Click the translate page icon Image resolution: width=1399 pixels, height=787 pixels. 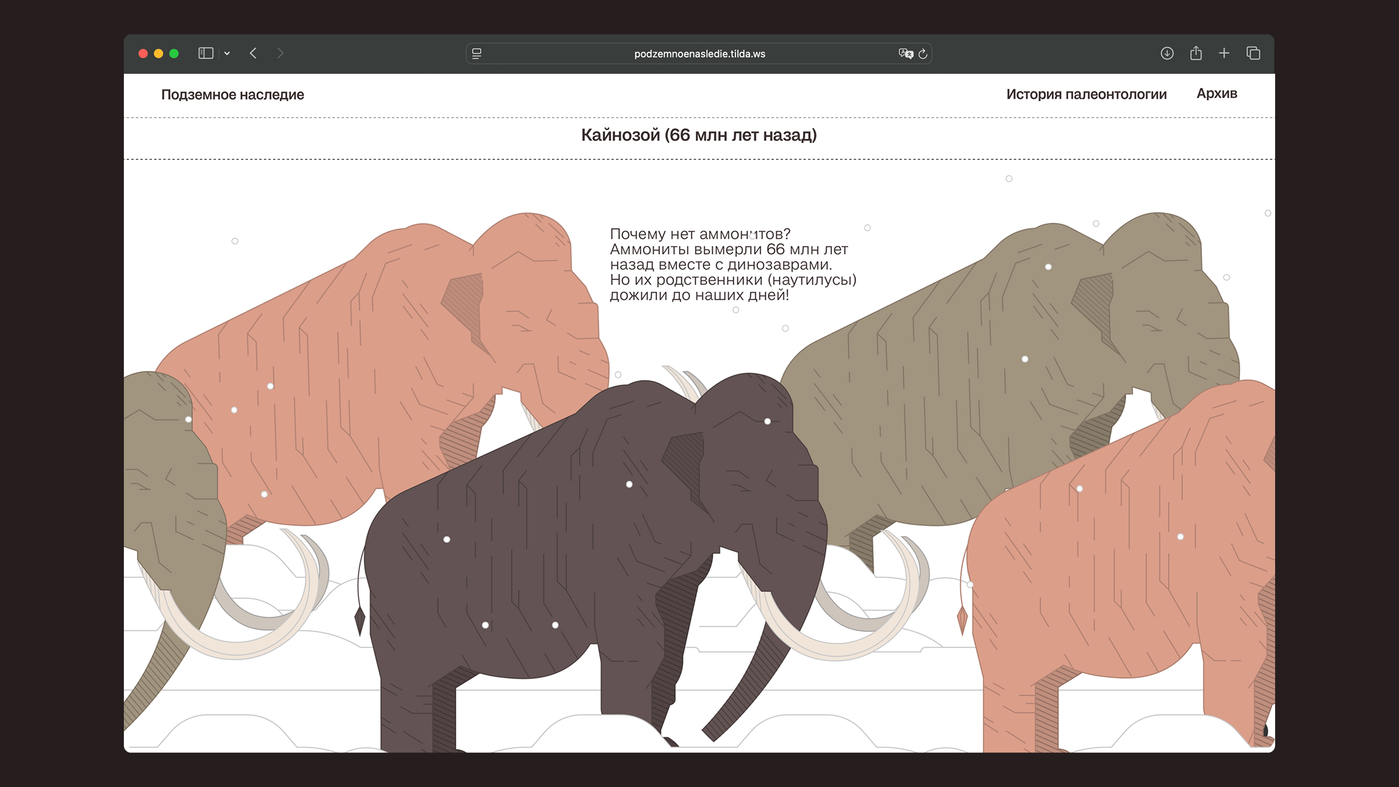[x=905, y=54]
